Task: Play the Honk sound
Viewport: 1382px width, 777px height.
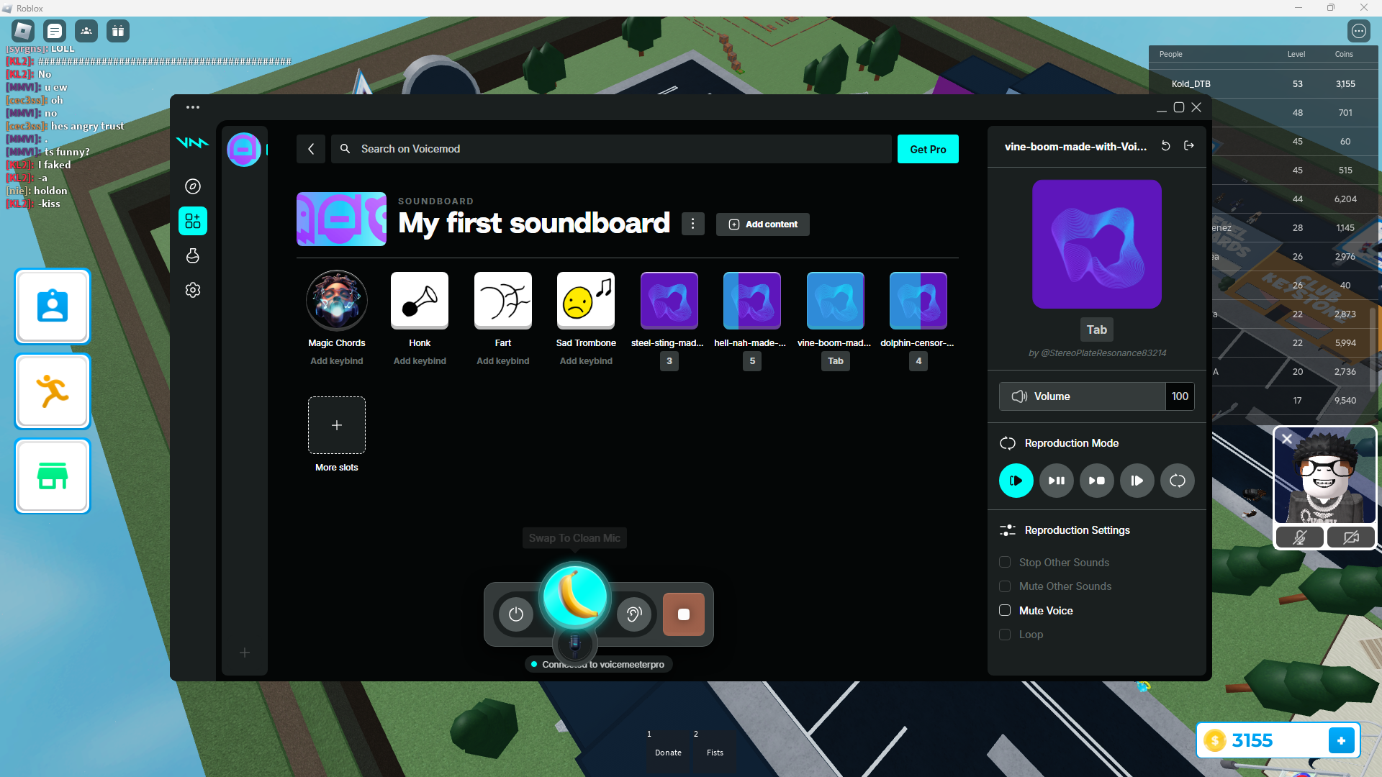Action: click(x=420, y=300)
